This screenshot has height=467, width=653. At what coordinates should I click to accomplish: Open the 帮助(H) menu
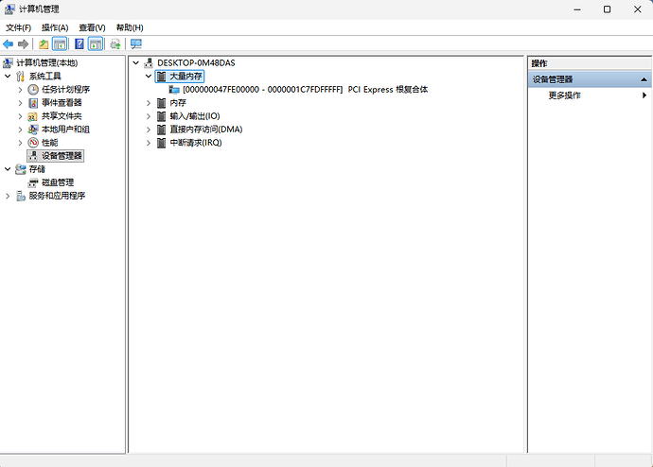click(x=130, y=27)
